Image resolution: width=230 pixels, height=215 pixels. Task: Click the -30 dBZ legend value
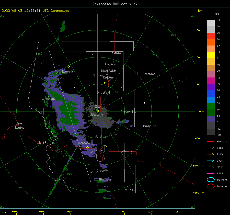(x=219, y=135)
